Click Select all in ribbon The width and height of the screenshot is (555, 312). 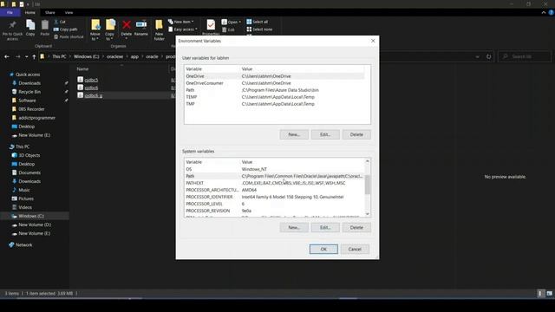258,22
